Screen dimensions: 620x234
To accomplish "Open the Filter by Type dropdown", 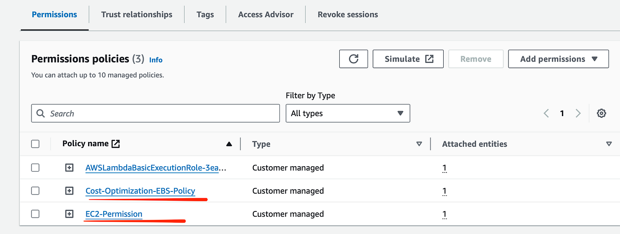I will [348, 113].
